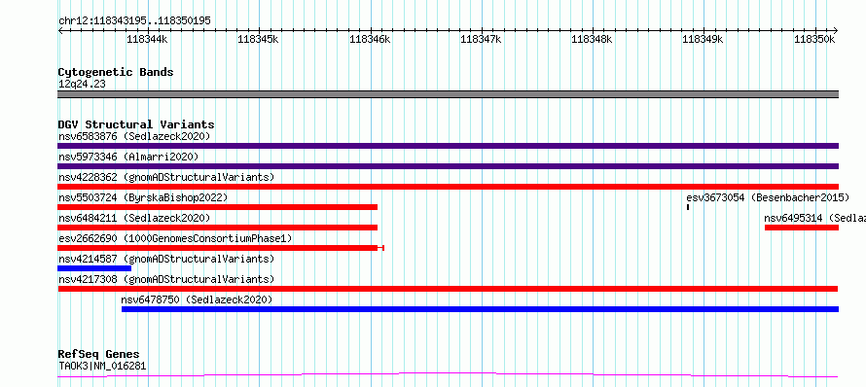Select the blue nsv6478750 variant bar
Viewport: 866px width, 387px height.
pos(480,309)
